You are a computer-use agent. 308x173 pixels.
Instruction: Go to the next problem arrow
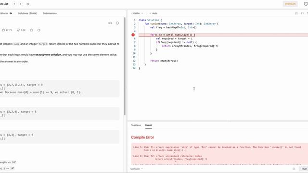[20, 4]
